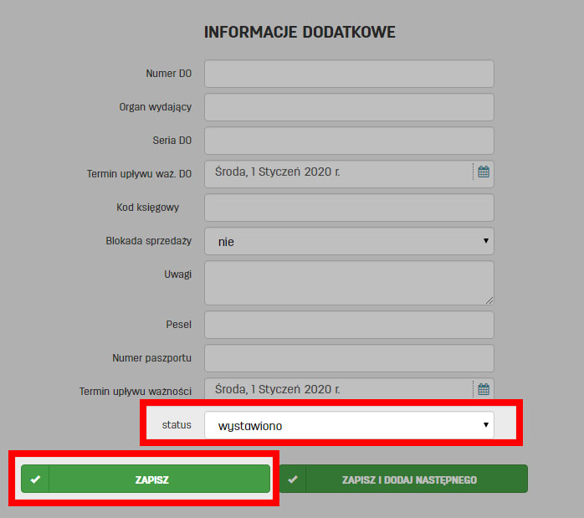The image size is (584, 518).
Task: Click the Termin upływu waż. DO date field
Action: (339, 172)
